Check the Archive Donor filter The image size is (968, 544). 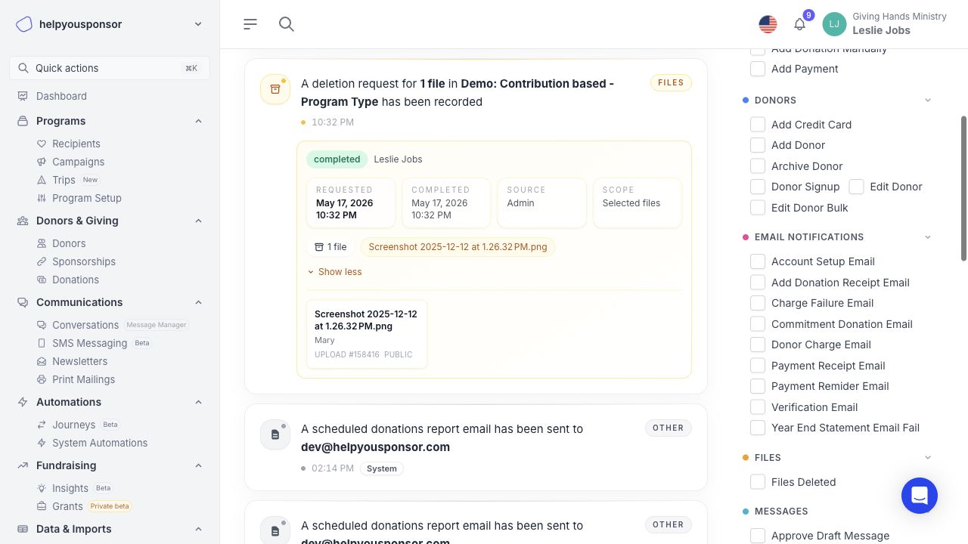758,166
